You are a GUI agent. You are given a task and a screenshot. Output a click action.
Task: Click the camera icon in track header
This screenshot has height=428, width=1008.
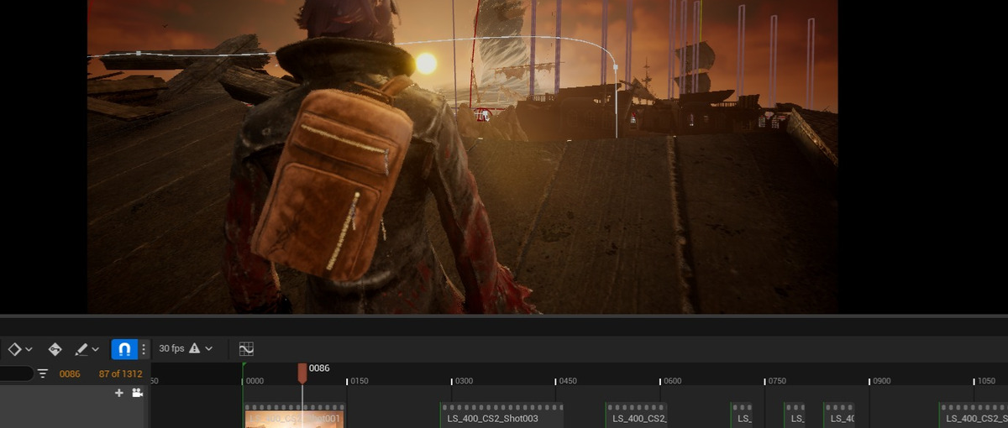point(137,393)
